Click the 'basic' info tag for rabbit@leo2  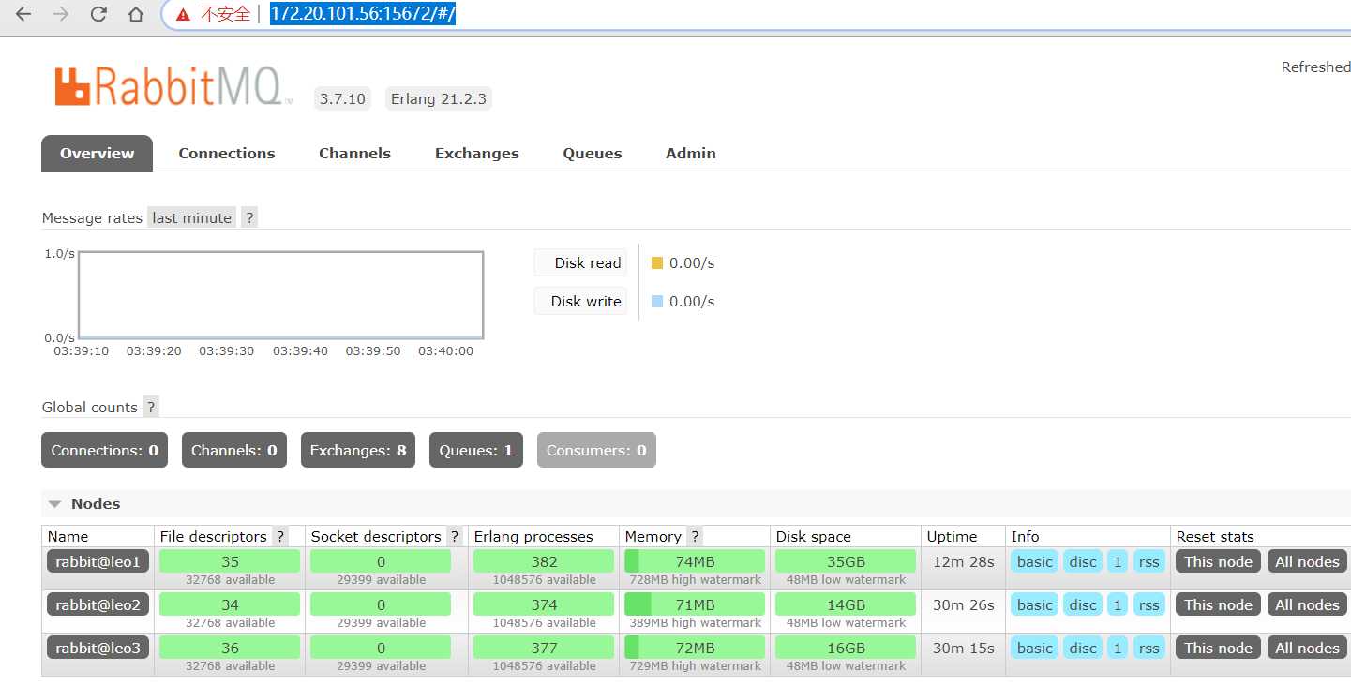coord(1034,604)
